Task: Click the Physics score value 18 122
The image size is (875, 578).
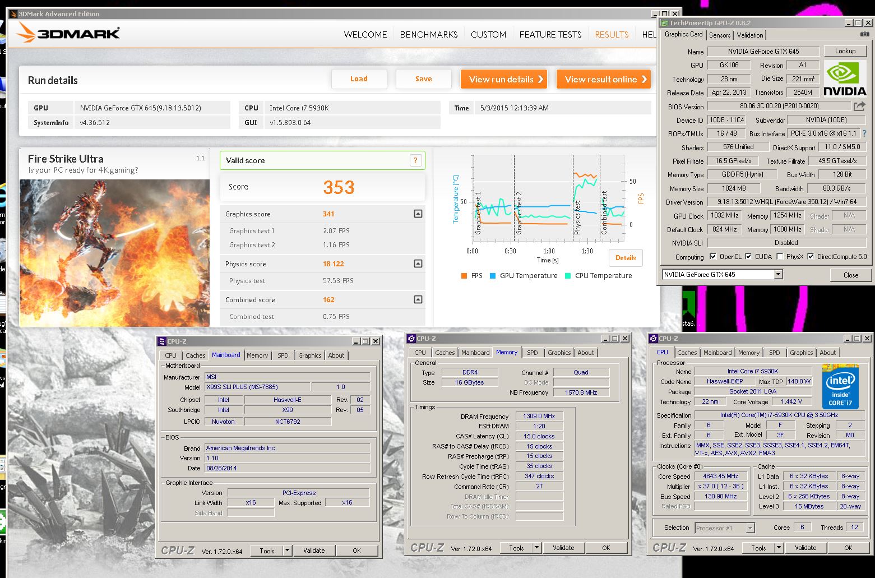Action: (x=334, y=263)
